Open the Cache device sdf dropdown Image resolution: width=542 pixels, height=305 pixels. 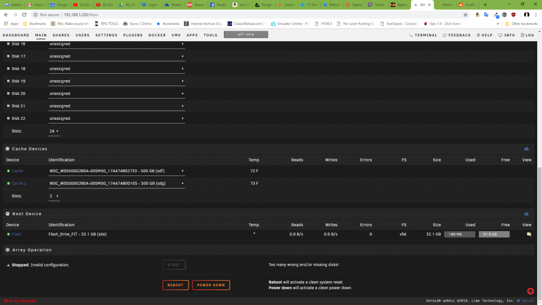tap(117, 171)
